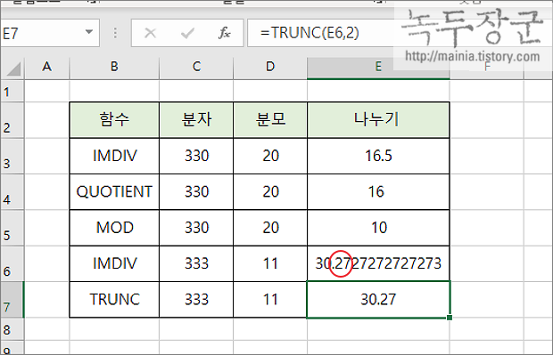
Task: Select row 6 header
Action: pos(12,264)
